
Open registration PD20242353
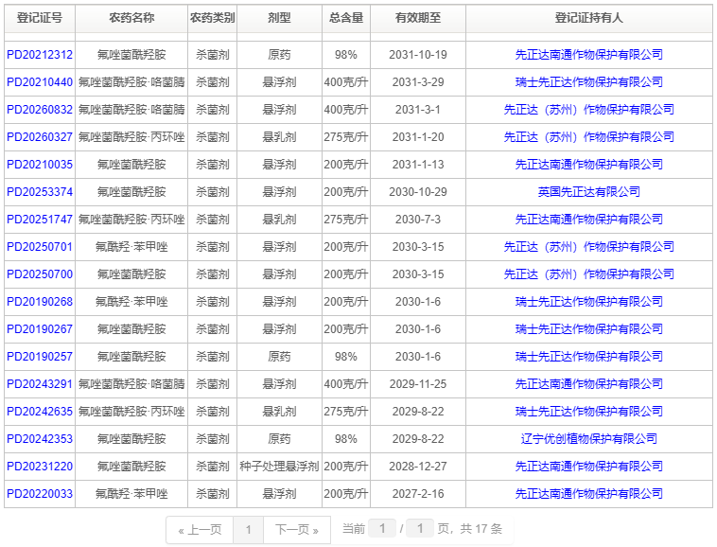click(x=40, y=439)
